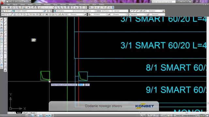Toggle Ortho mode in status bar
Viewport: 209px width, 117px height.
coord(33,116)
